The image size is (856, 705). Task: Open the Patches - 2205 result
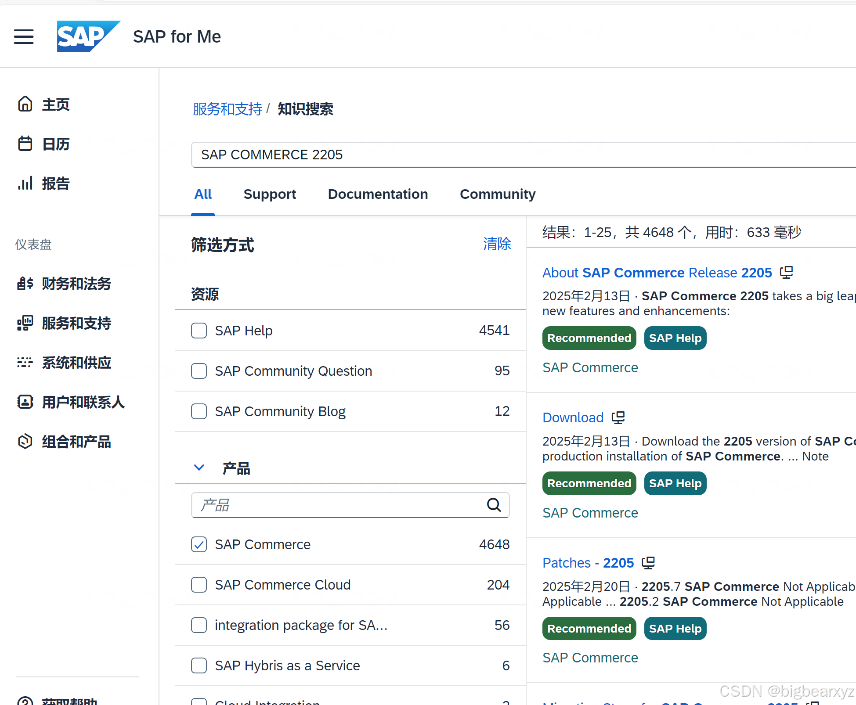(x=588, y=563)
